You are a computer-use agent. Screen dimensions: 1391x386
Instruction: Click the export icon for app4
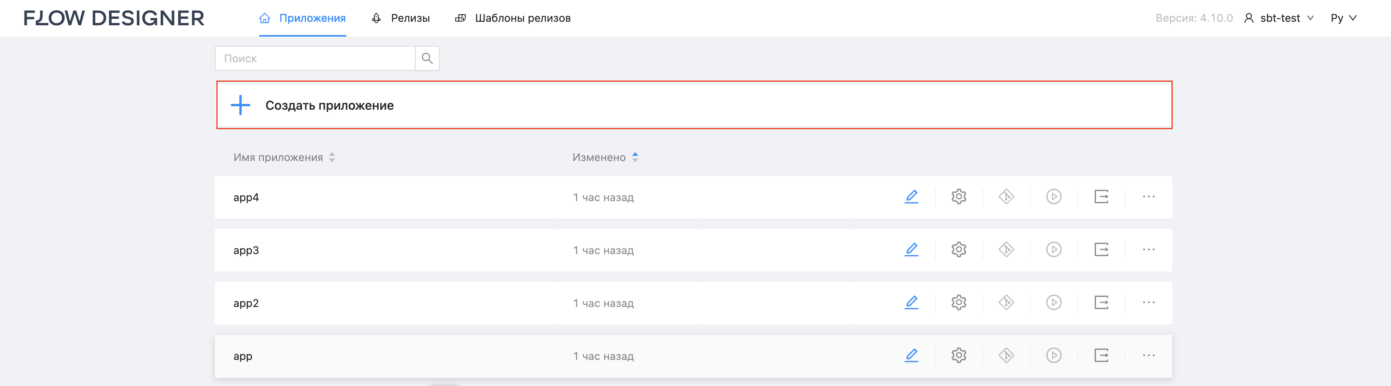tap(1101, 197)
